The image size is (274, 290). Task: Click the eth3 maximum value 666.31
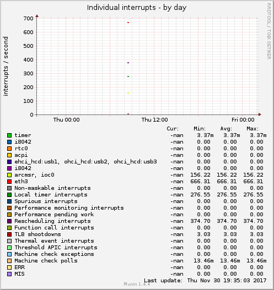(253, 182)
